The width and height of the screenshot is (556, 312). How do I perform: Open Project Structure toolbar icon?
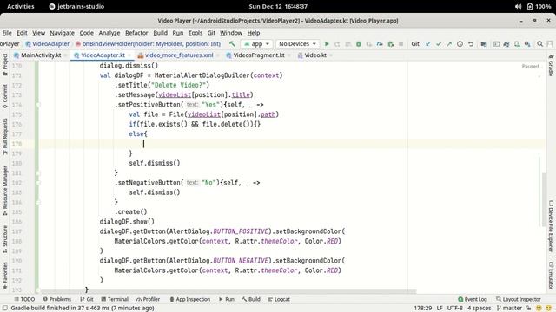(484, 44)
